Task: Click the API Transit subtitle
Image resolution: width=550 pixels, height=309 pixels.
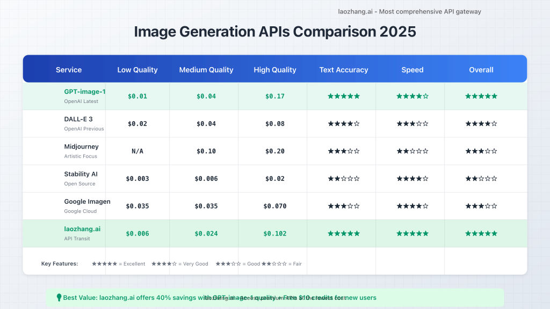Action: coord(77,239)
